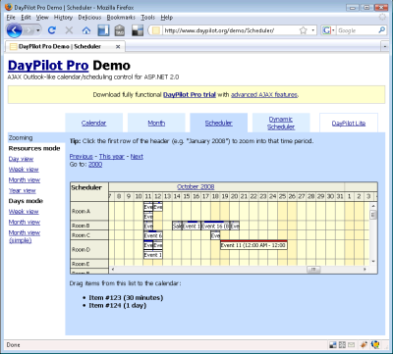Click the Room A resource row header
Viewport: 393px width, 354px height.
[89, 212]
